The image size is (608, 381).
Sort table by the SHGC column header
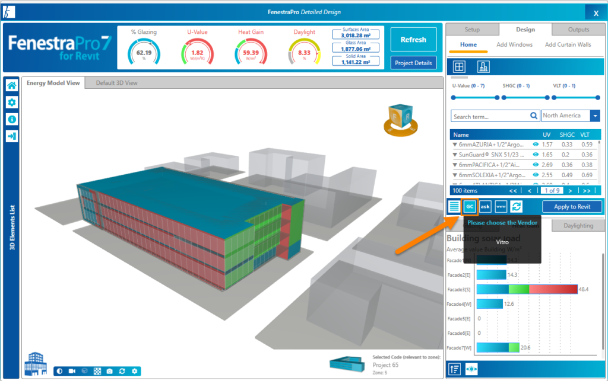click(x=567, y=135)
